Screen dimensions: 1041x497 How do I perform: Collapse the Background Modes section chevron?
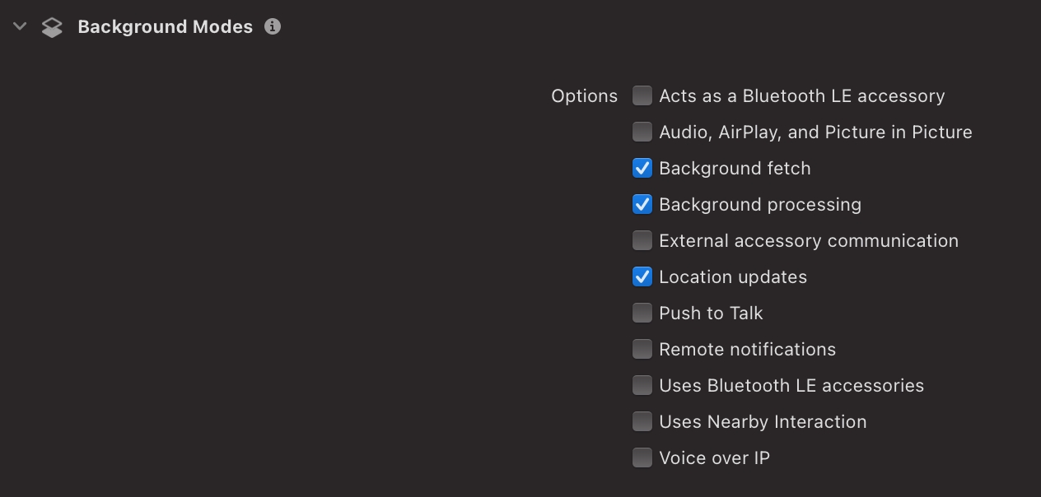click(21, 26)
